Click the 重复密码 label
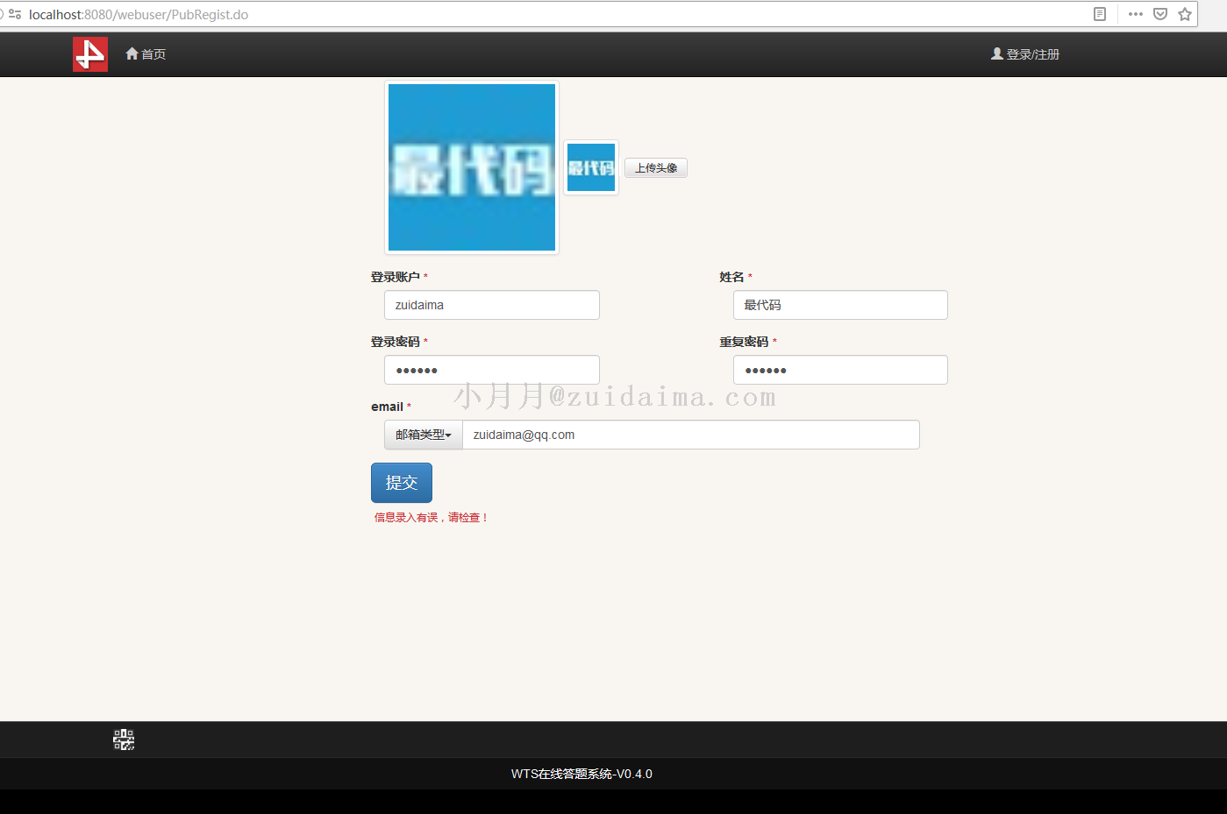1227x814 pixels. pyautogui.click(x=744, y=342)
